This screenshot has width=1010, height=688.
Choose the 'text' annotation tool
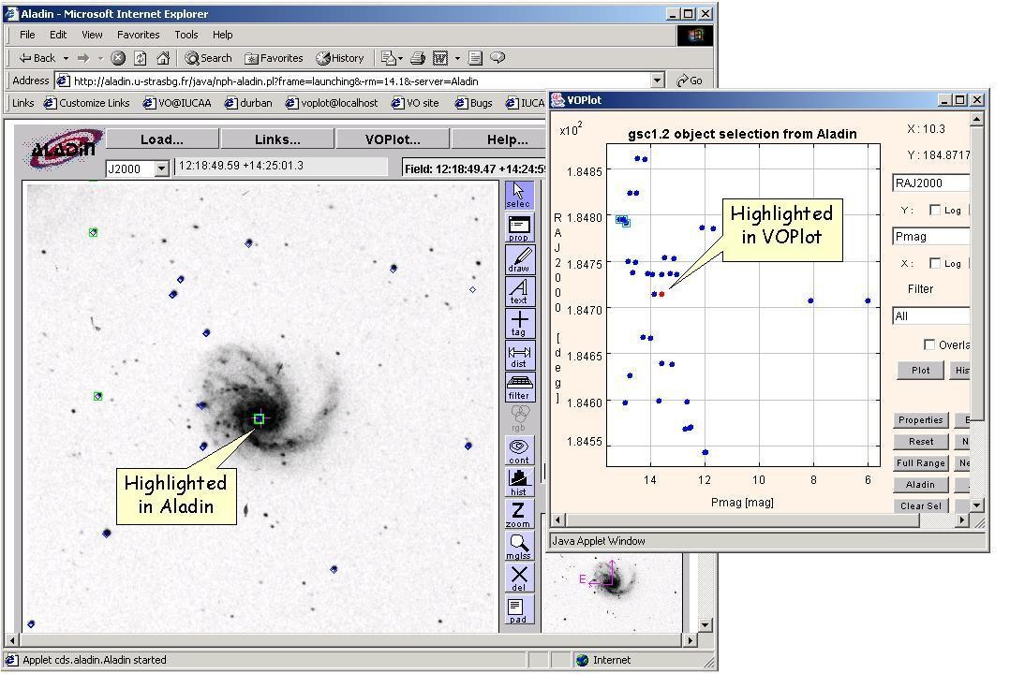coord(518,291)
